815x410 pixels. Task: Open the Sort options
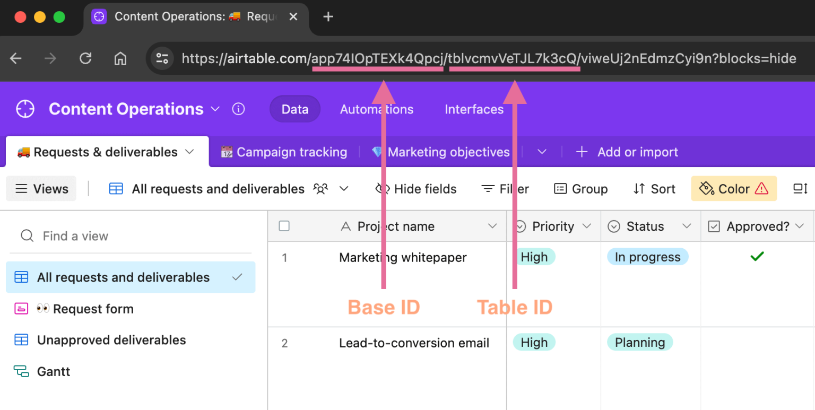[654, 189]
